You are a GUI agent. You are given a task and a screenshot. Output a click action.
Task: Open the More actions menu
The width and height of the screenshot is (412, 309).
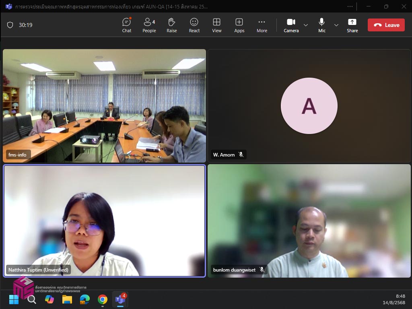point(262,25)
